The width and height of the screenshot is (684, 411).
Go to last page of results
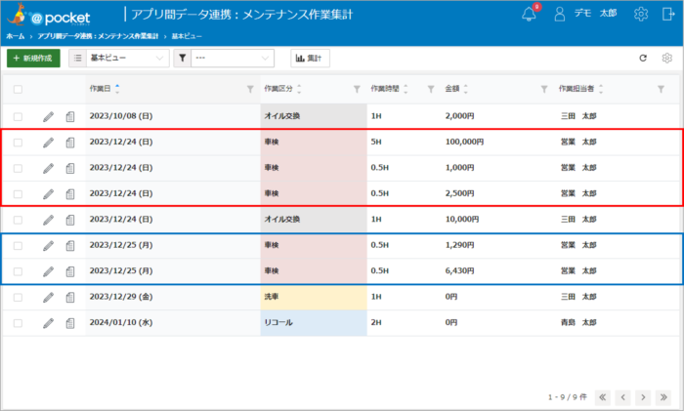[663, 397]
